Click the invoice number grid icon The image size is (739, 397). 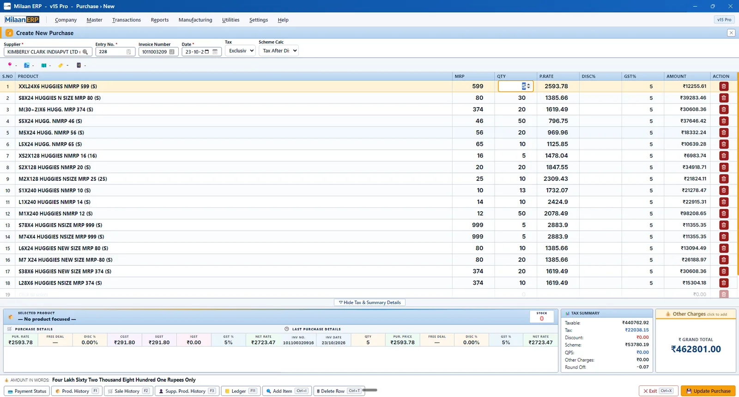coord(172,52)
